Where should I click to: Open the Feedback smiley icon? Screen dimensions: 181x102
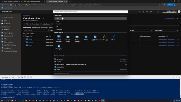(158, 12)
